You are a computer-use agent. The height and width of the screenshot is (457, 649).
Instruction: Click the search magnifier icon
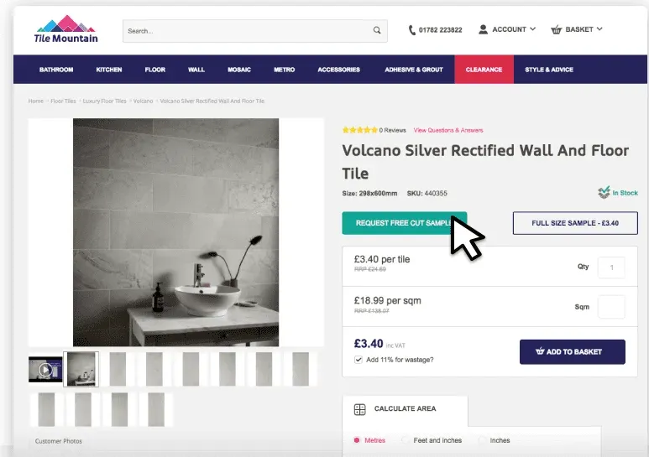click(x=377, y=31)
